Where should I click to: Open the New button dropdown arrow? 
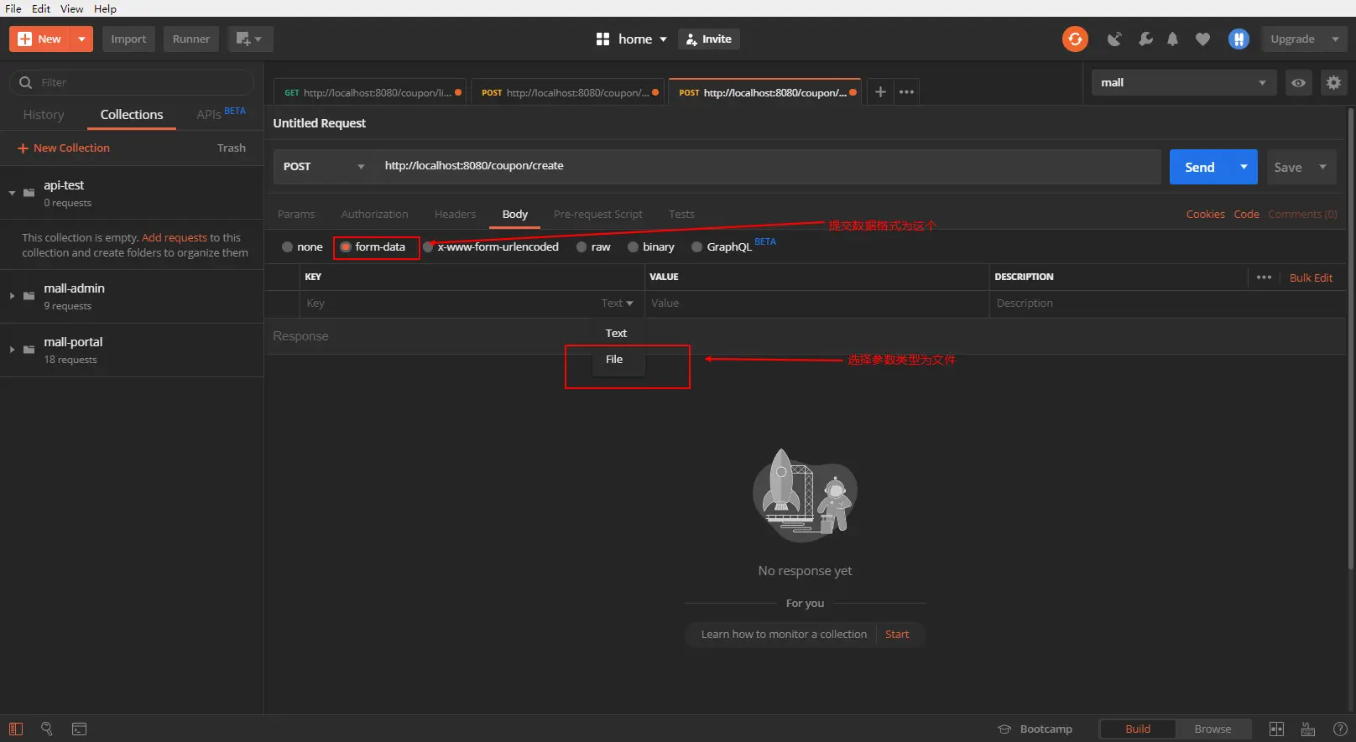tap(81, 39)
